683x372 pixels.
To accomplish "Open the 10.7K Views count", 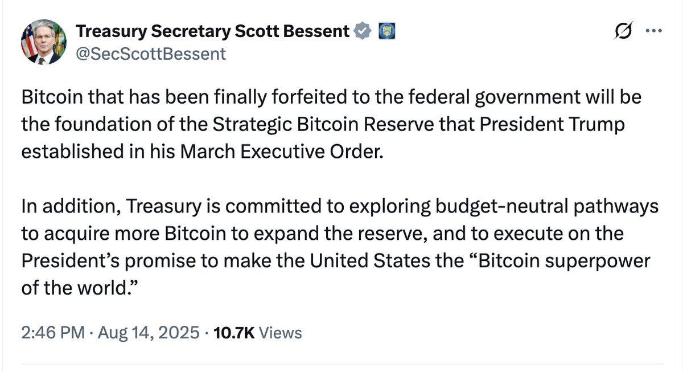I will point(257,333).
